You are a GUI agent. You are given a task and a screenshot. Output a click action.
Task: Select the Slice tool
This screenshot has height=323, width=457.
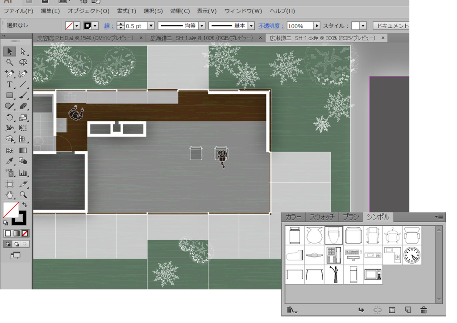pyautogui.click(x=23, y=184)
